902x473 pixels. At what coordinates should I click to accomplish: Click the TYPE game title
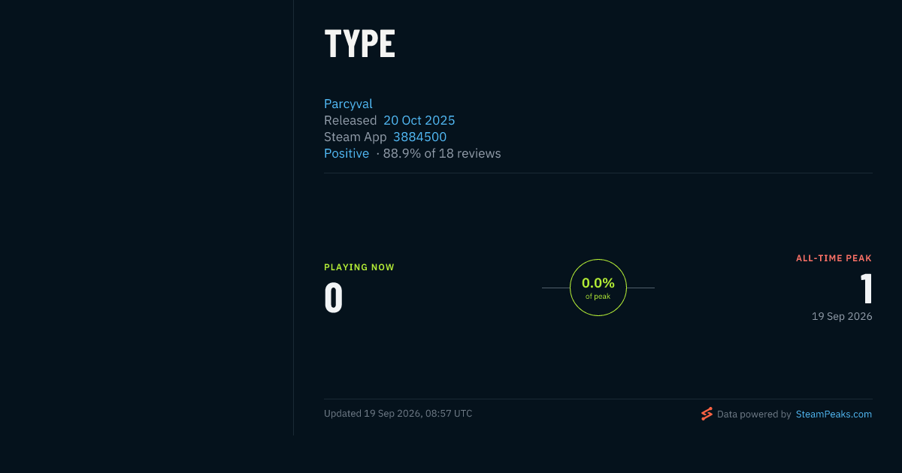click(x=359, y=44)
